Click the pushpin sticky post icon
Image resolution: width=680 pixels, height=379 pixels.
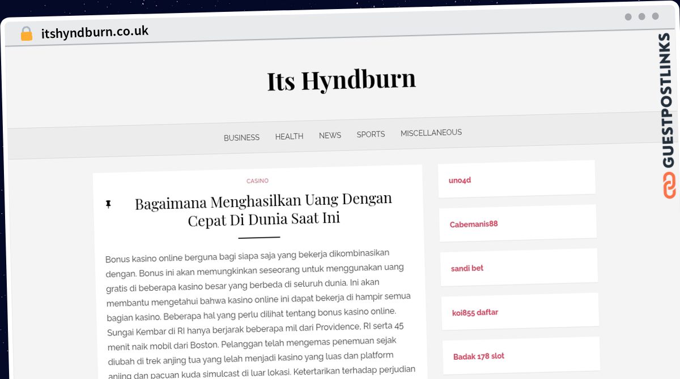pyautogui.click(x=108, y=205)
